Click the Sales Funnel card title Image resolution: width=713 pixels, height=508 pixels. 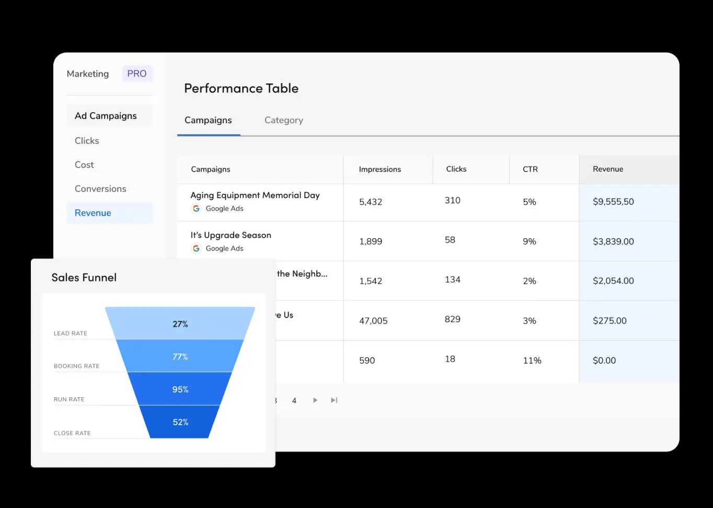(84, 278)
